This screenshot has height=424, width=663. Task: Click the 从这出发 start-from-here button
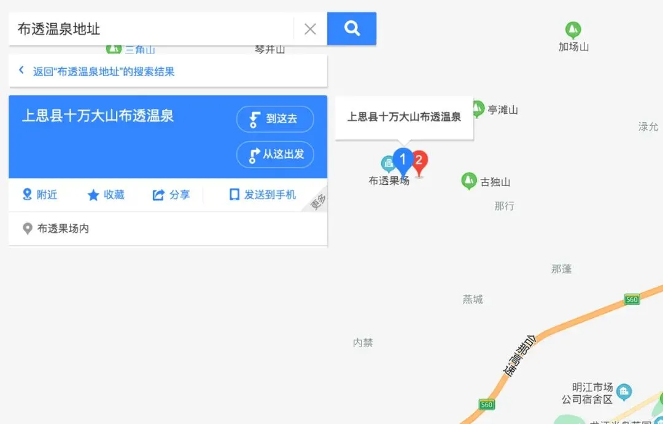click(x=275, y=154)
